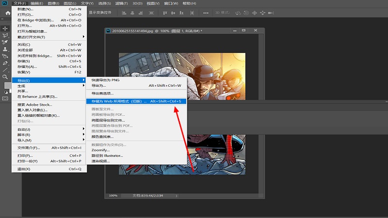This screenshot has height=218, width=388.
Task: Open the 滤镜(T) menu
Action: 122,3
